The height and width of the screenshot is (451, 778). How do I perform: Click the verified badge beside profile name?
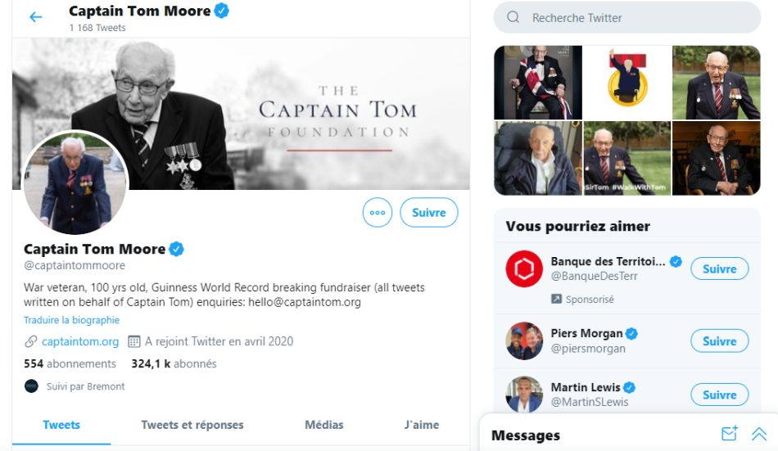point(176,249)
